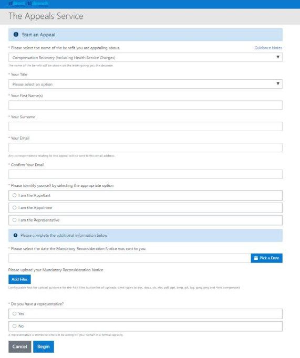
Task: Focus the Your Surname field
Action: tap(146, 127)
